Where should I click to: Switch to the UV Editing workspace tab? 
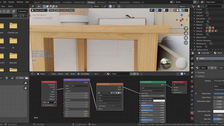point(67,2)
